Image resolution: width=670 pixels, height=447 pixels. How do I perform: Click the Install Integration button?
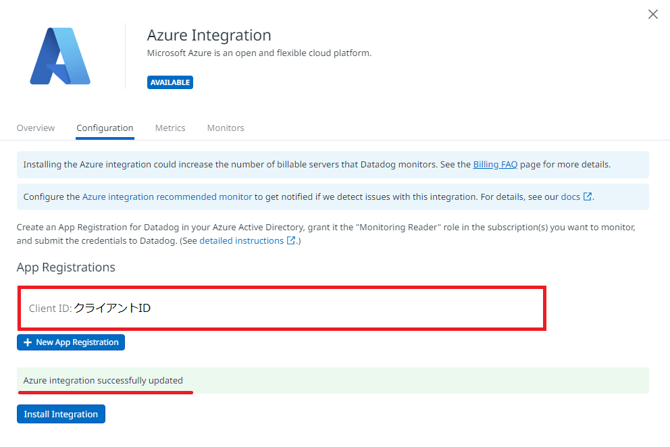click(x=61, y=414)
